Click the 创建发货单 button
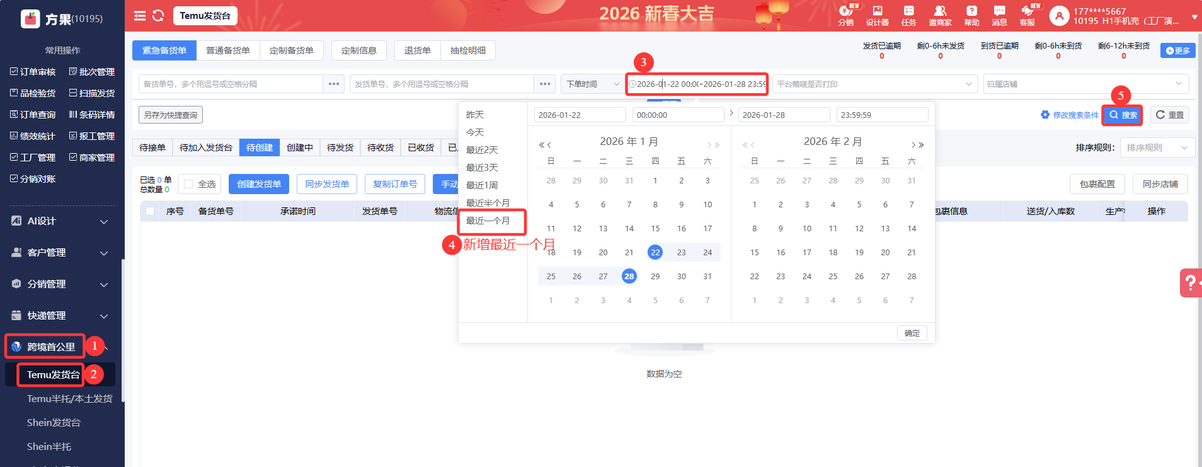Image resolution: width=1202 pixels, height=467 pixels. [x=259, y=184]
